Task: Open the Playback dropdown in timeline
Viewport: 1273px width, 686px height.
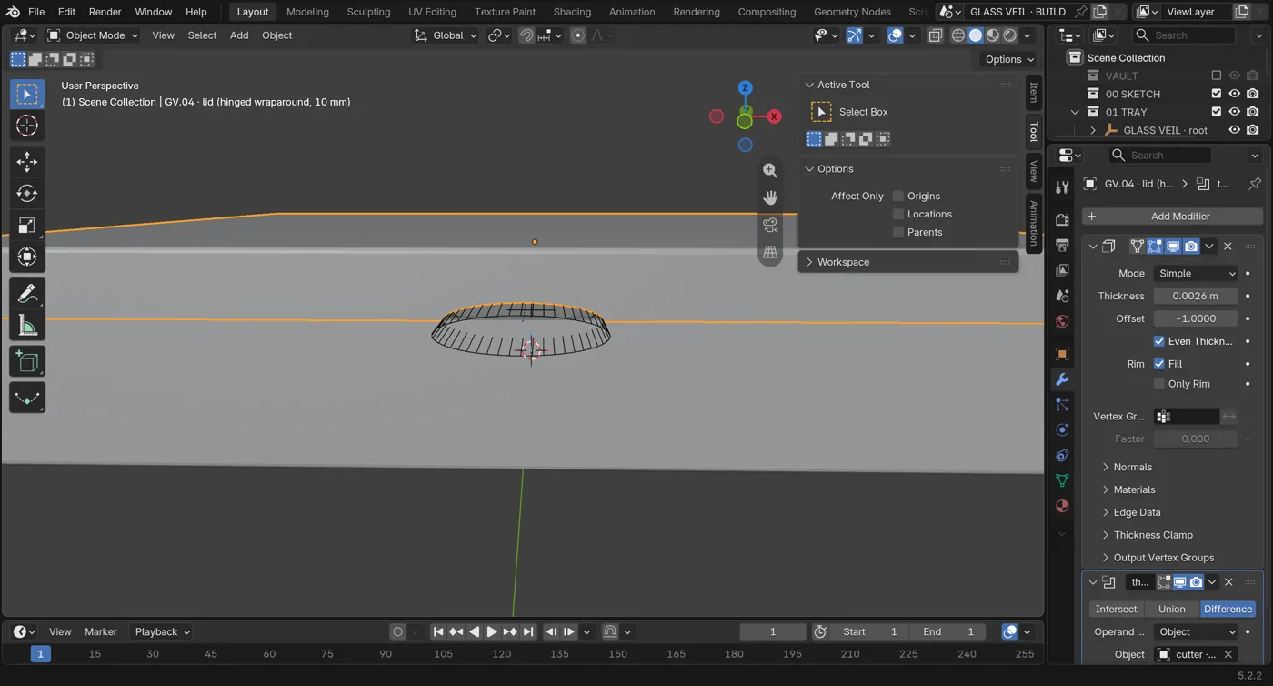Action: (x=163, y=631)
